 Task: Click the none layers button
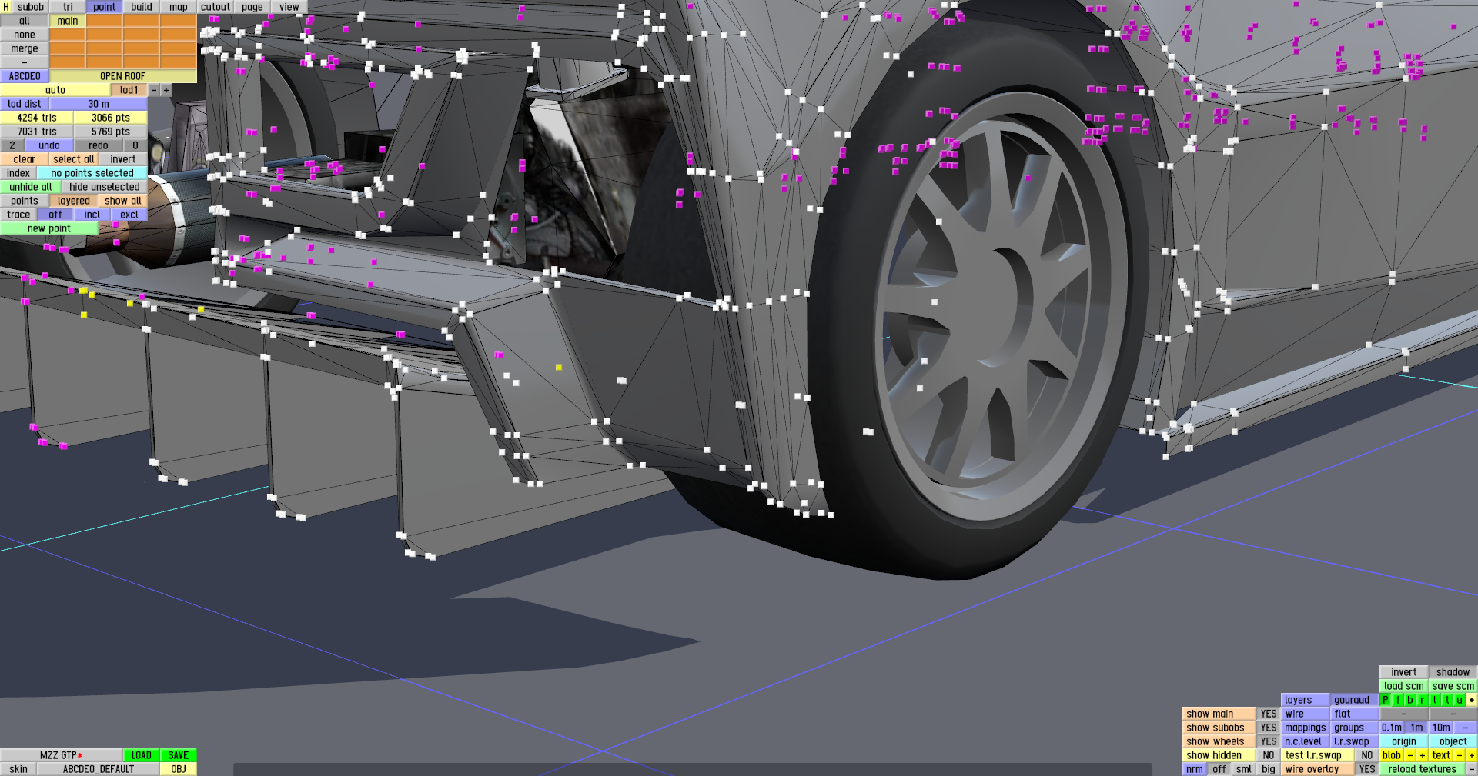coord(25,35)
